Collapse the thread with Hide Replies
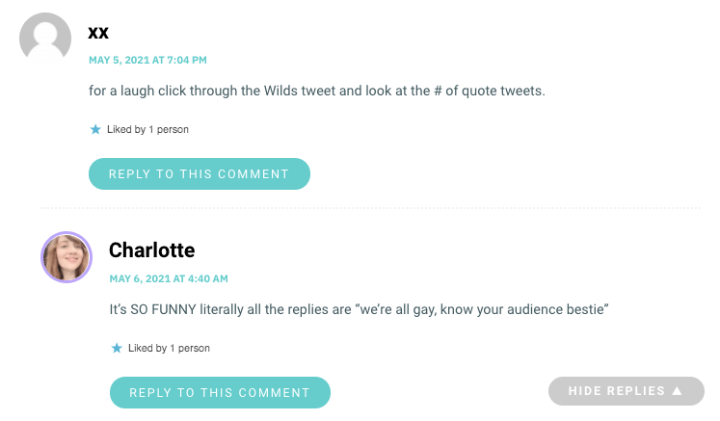This screenshot has height=421, width=720. tap(626, 391)
